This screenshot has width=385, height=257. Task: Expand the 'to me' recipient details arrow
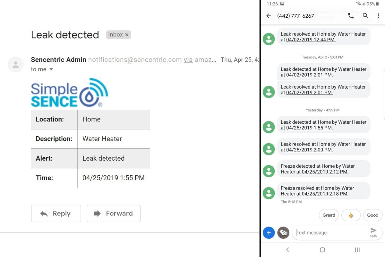point(51,69)
